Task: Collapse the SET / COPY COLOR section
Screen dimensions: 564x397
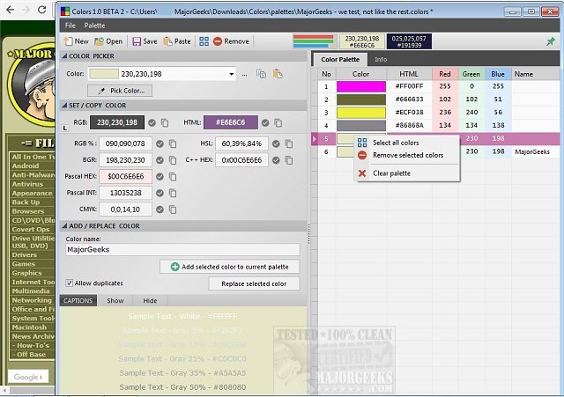Action: pos(64,106)
